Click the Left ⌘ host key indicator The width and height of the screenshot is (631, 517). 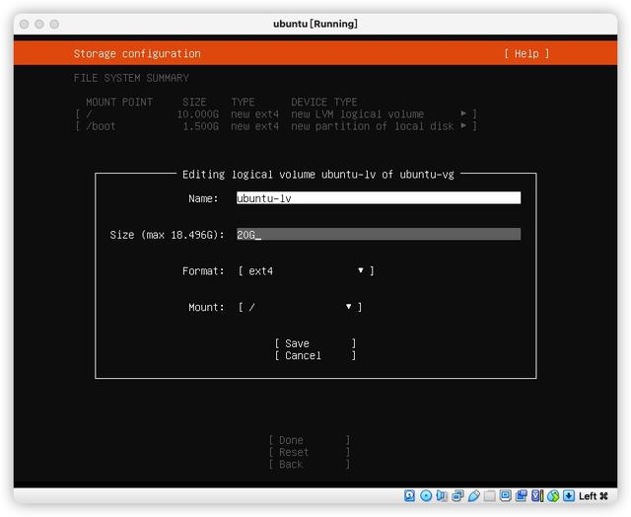click(x=594, y=496)
